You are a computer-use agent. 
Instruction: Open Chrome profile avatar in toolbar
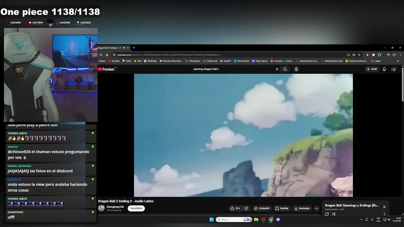pyautogui.click(x=394, y=55)
